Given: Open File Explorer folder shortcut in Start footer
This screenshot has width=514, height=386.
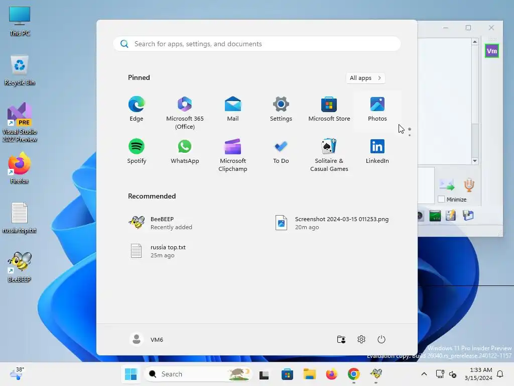Looking at the screenshot, I should click(x=341, y=339).
